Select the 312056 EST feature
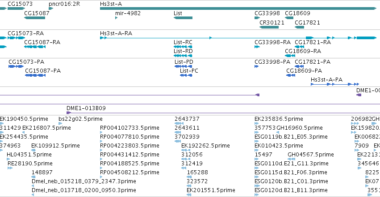Viewport: 380px width, 197px height. [186, 159]
